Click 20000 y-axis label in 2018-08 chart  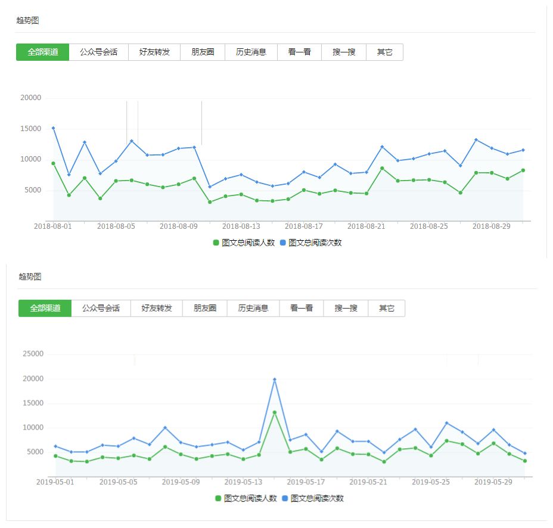(x=30, y=98)
